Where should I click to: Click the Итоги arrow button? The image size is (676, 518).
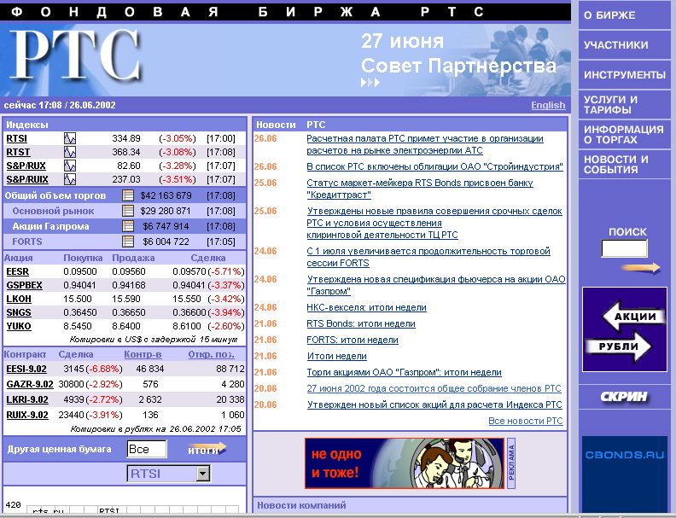[x=207, y=449]
